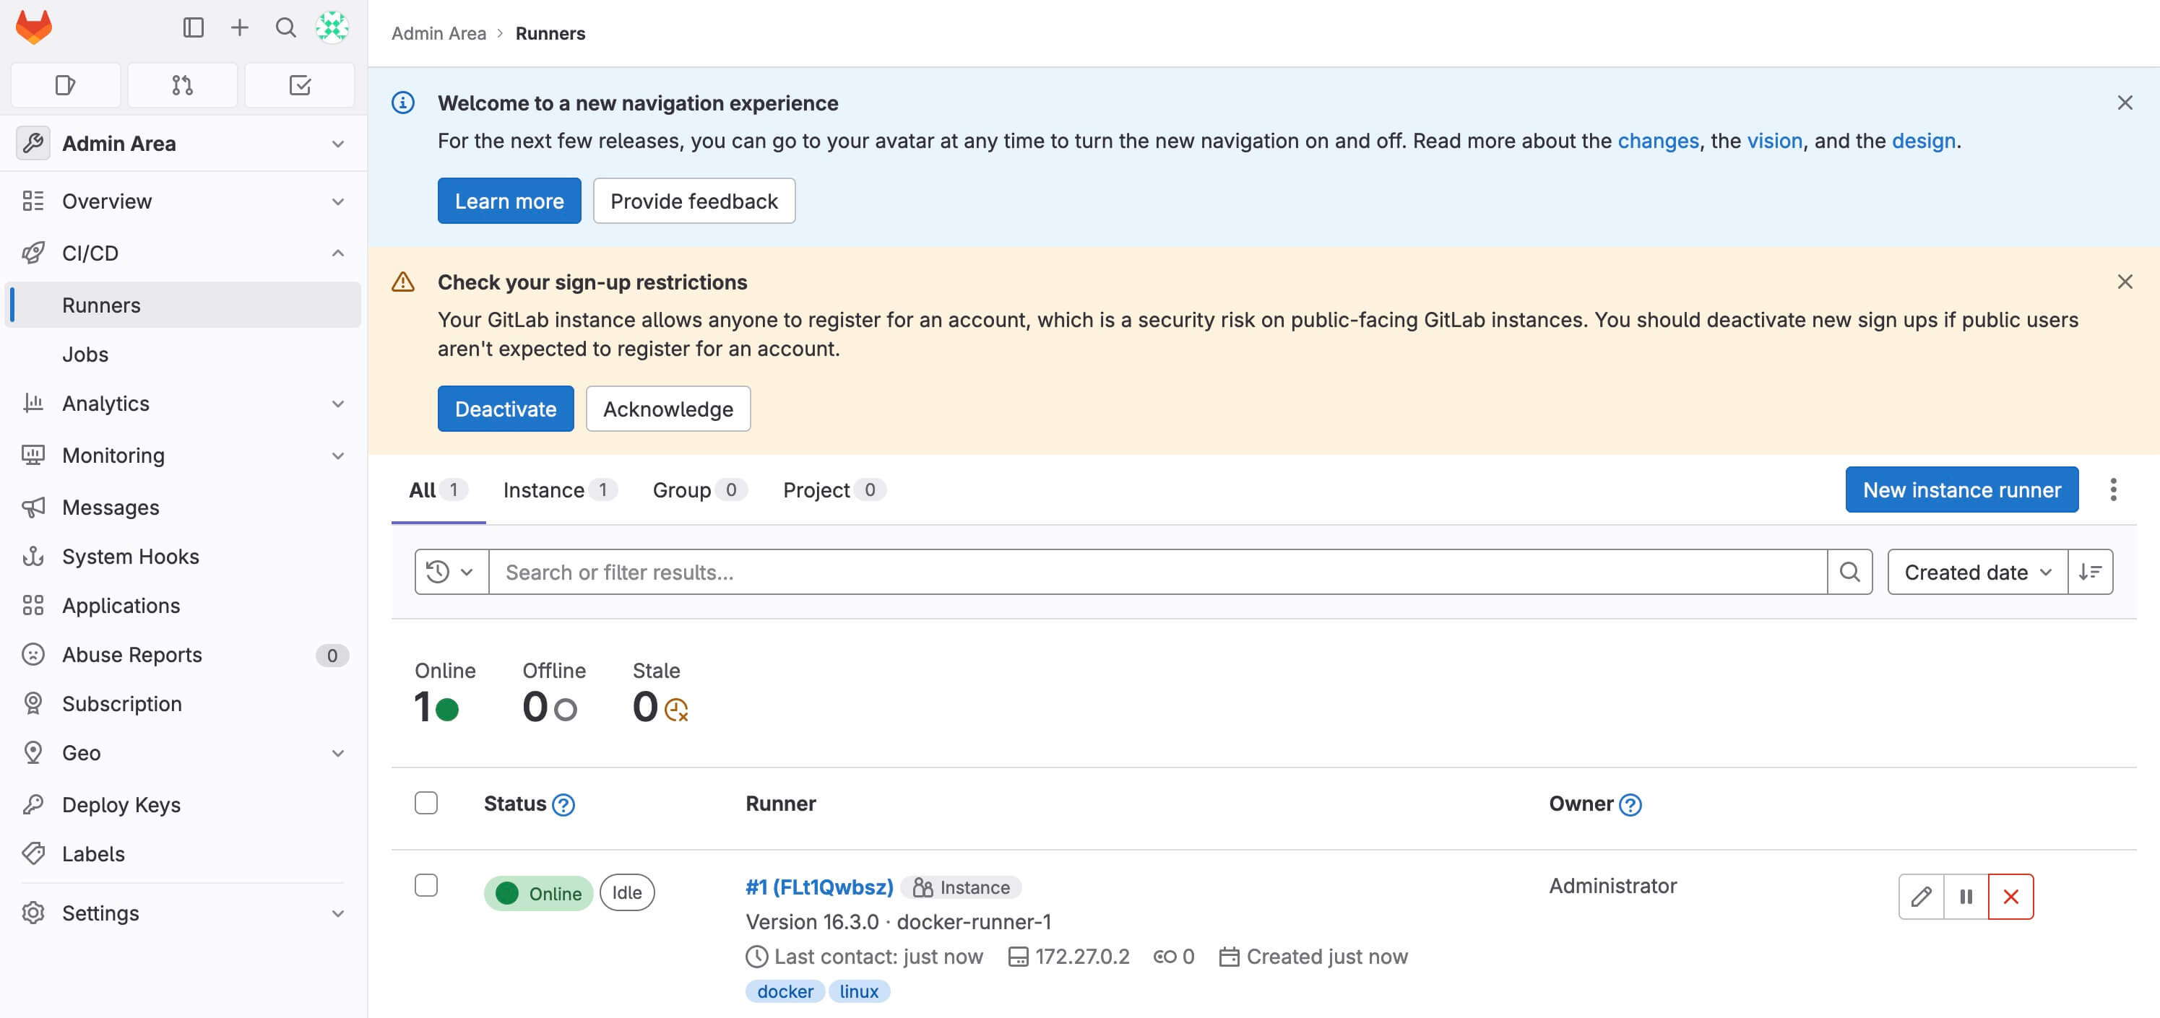Click the Admin Area sidebar icon
2160x1018 pixels.
pos(33,142)
